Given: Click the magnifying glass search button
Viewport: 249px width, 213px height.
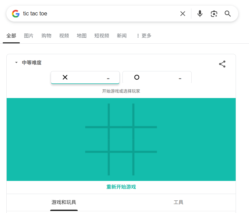Looking at the screenshot, I should click(x=228, y=14).
